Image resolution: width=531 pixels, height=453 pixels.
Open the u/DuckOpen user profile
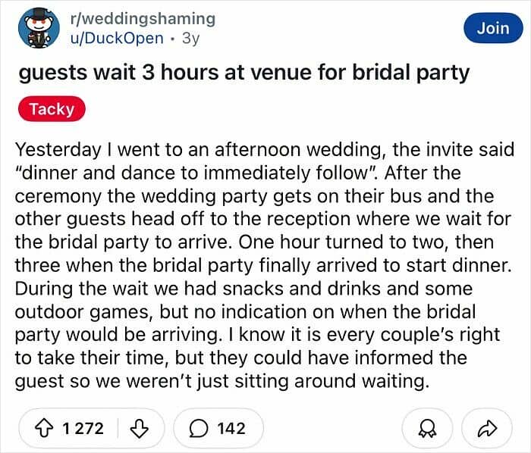coord(117,38)
